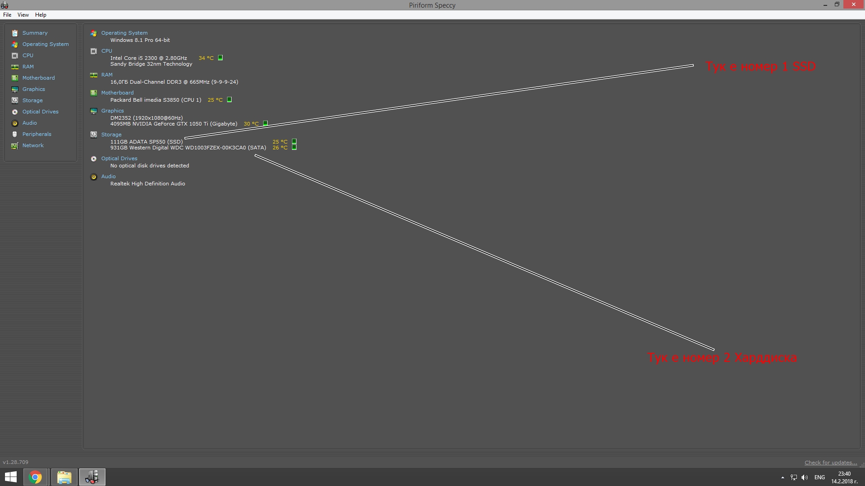Click the Optical Drives disc icon in sidebar

click(x=15, y=112)
